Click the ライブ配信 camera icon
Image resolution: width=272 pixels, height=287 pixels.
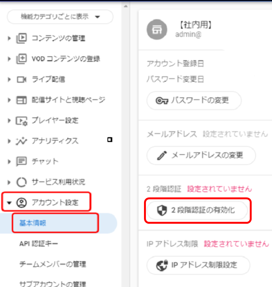point(22,80)
